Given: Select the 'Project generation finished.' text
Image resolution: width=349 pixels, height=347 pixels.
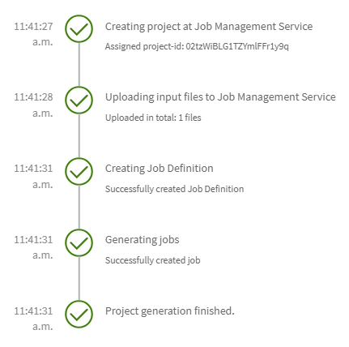Looking at the screenshot, I should coord(170,311).
